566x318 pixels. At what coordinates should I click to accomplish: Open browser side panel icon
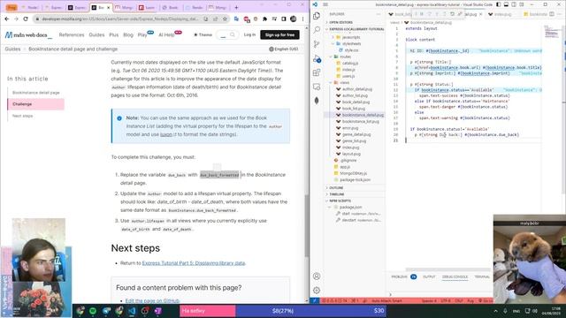(284, 19)
